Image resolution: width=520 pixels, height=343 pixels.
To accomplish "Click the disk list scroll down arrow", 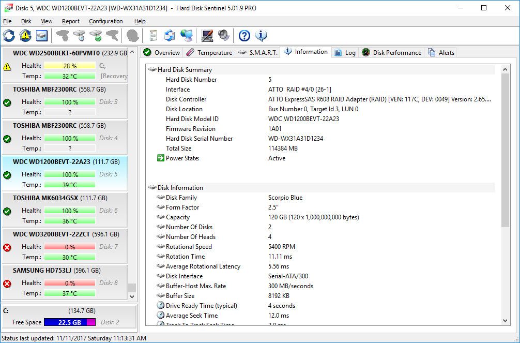I will [132, 296].
